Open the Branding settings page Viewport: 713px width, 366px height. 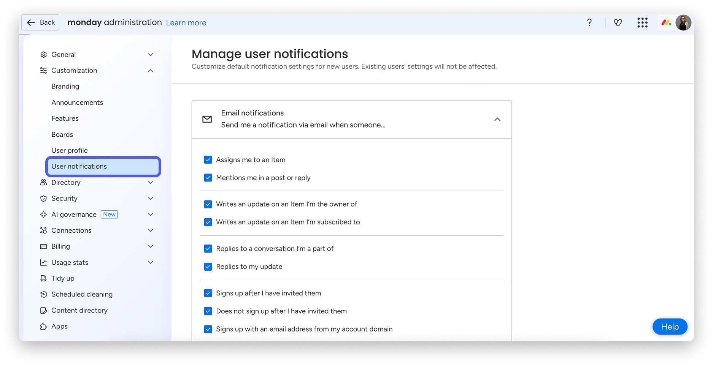click(x=65, y=87)
